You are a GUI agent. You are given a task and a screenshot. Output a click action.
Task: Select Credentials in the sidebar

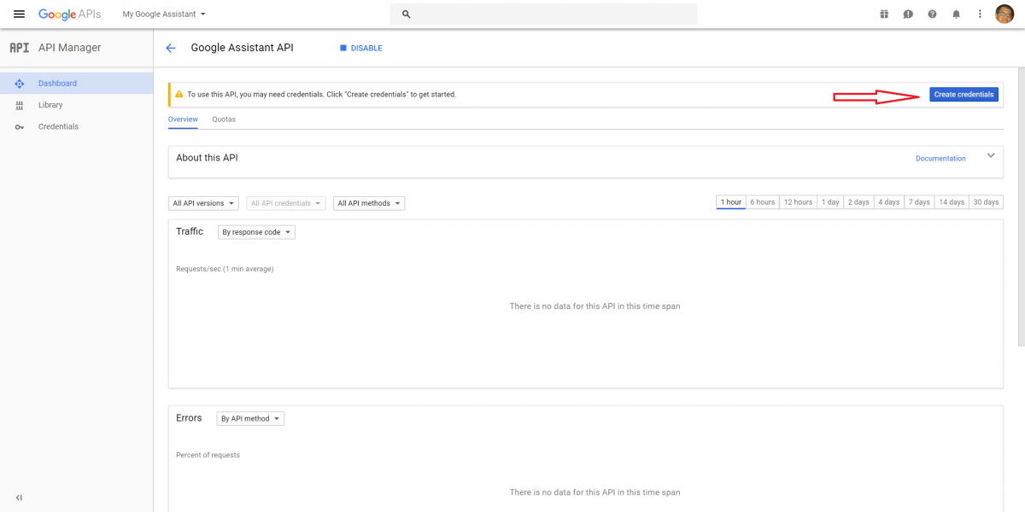tap(58, 126)
